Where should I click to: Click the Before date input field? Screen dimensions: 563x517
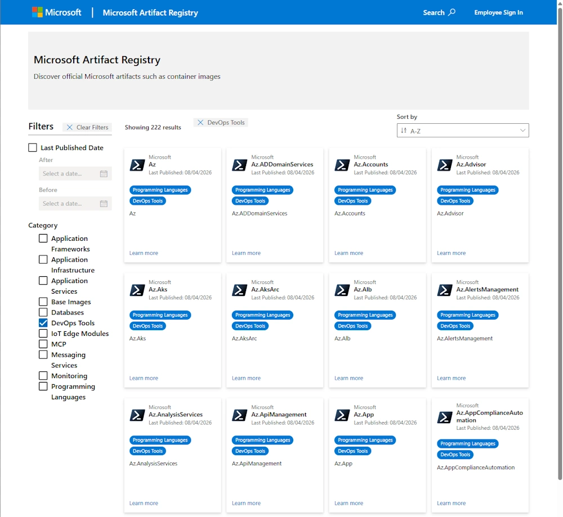coord(75,204)
